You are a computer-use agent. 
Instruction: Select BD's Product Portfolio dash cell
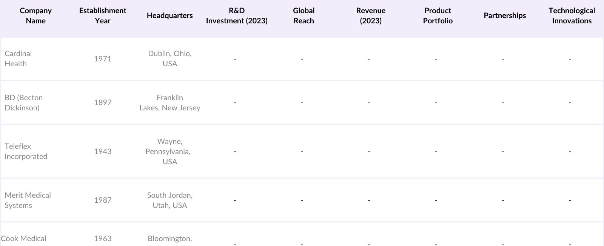(436, 102)
